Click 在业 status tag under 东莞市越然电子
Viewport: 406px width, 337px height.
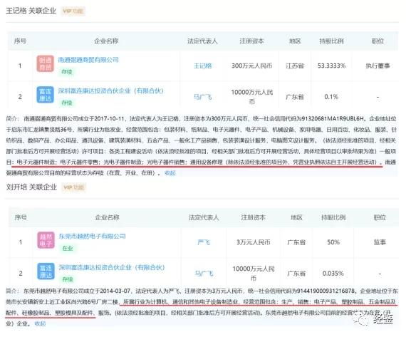(68, 248)
